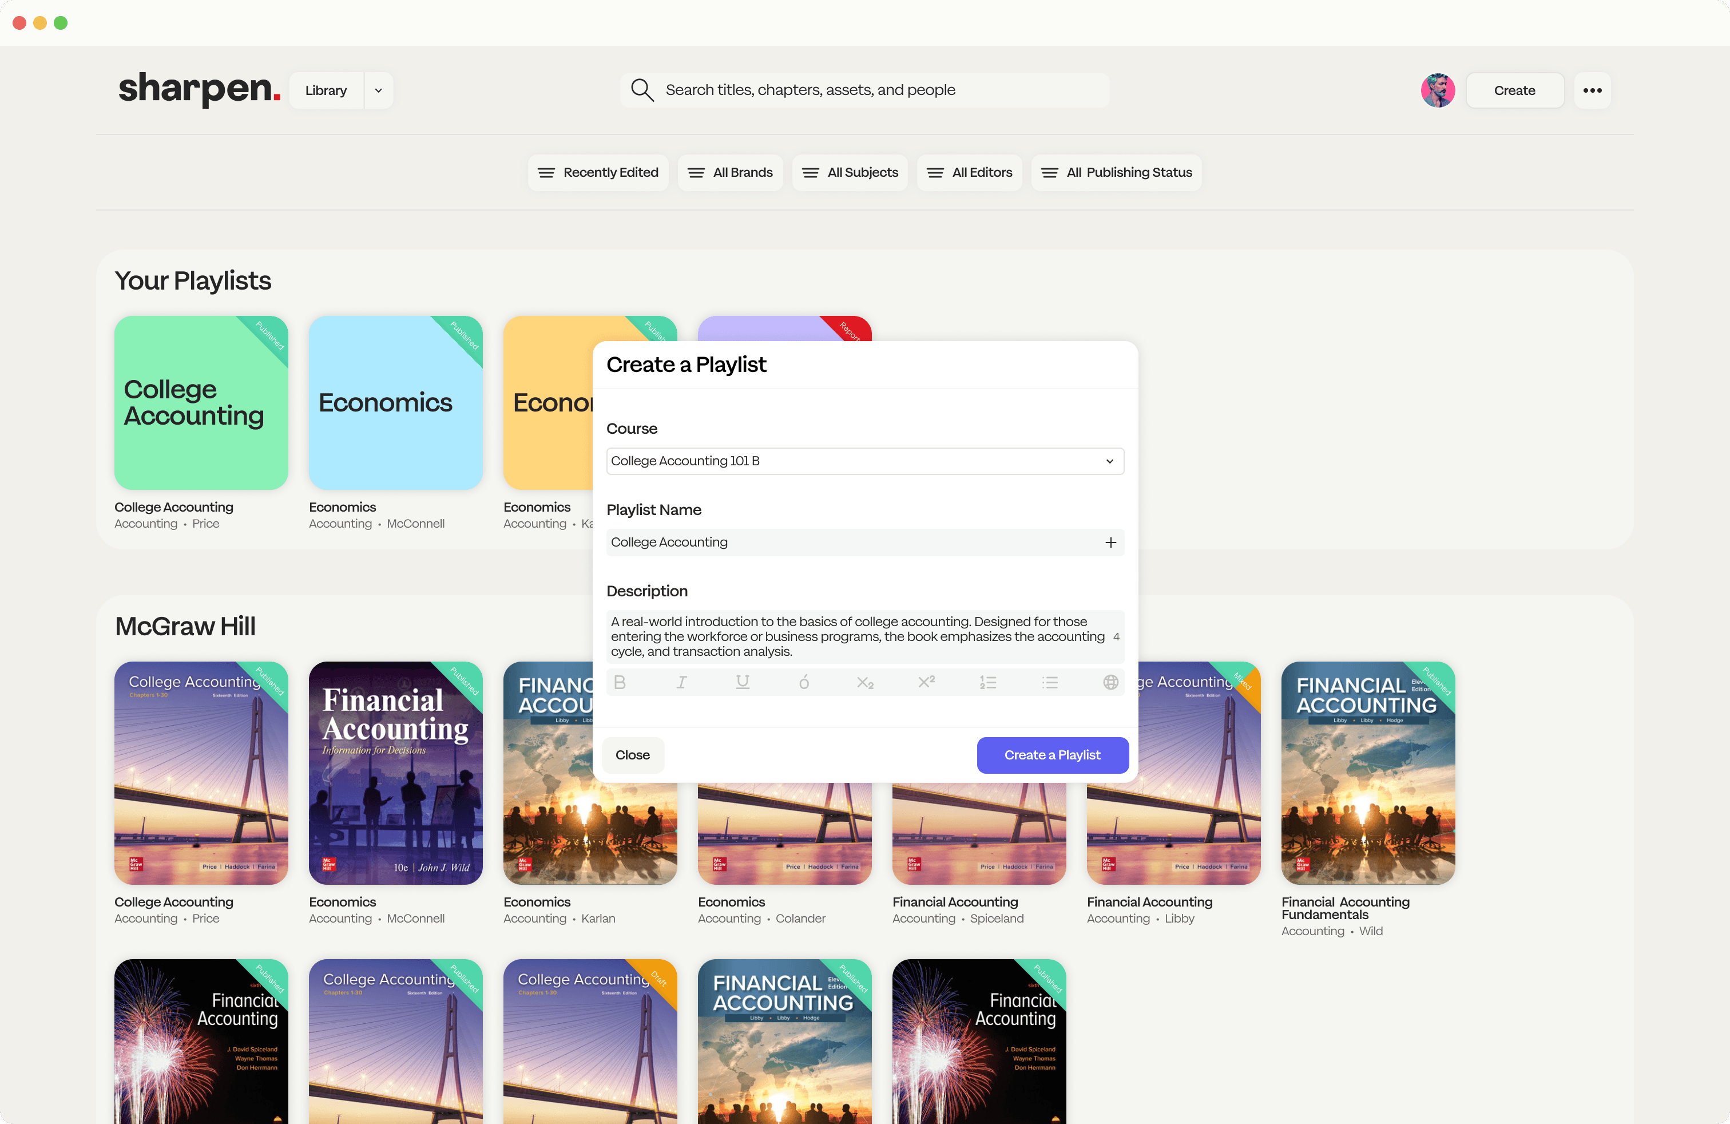Open the green College Accounting playlist tile
This screenshot has width=1730, height=1124.
(201, 402)
